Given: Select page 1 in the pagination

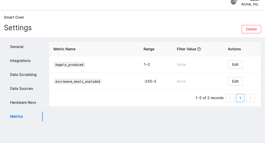Looking at the screenshot, I should (x=240, y=98).
